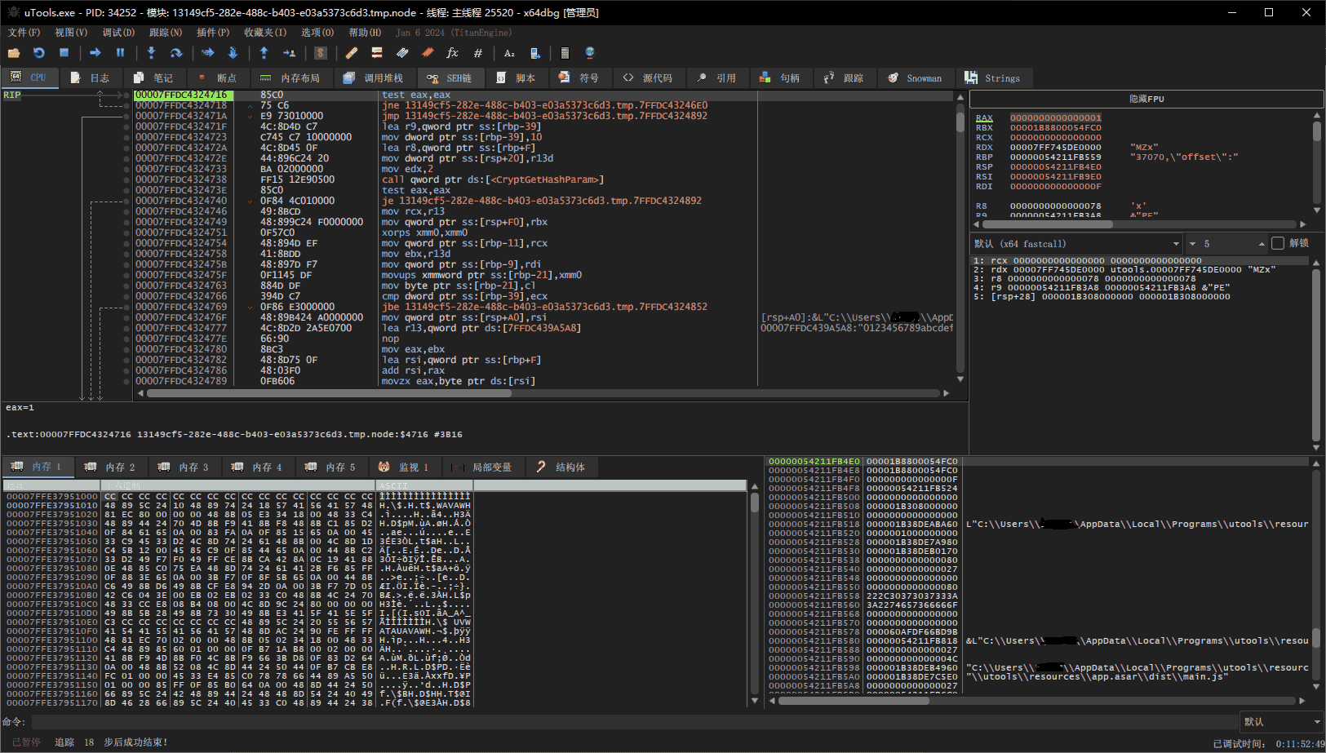This screenshot has height=753, width=1326.
Task: Open the 文件(F) menu
Action: 24,33
